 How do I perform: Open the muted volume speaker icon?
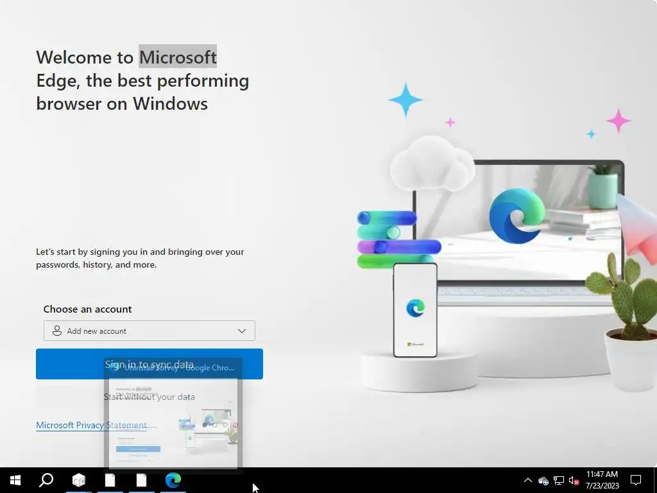click(574, 480)
